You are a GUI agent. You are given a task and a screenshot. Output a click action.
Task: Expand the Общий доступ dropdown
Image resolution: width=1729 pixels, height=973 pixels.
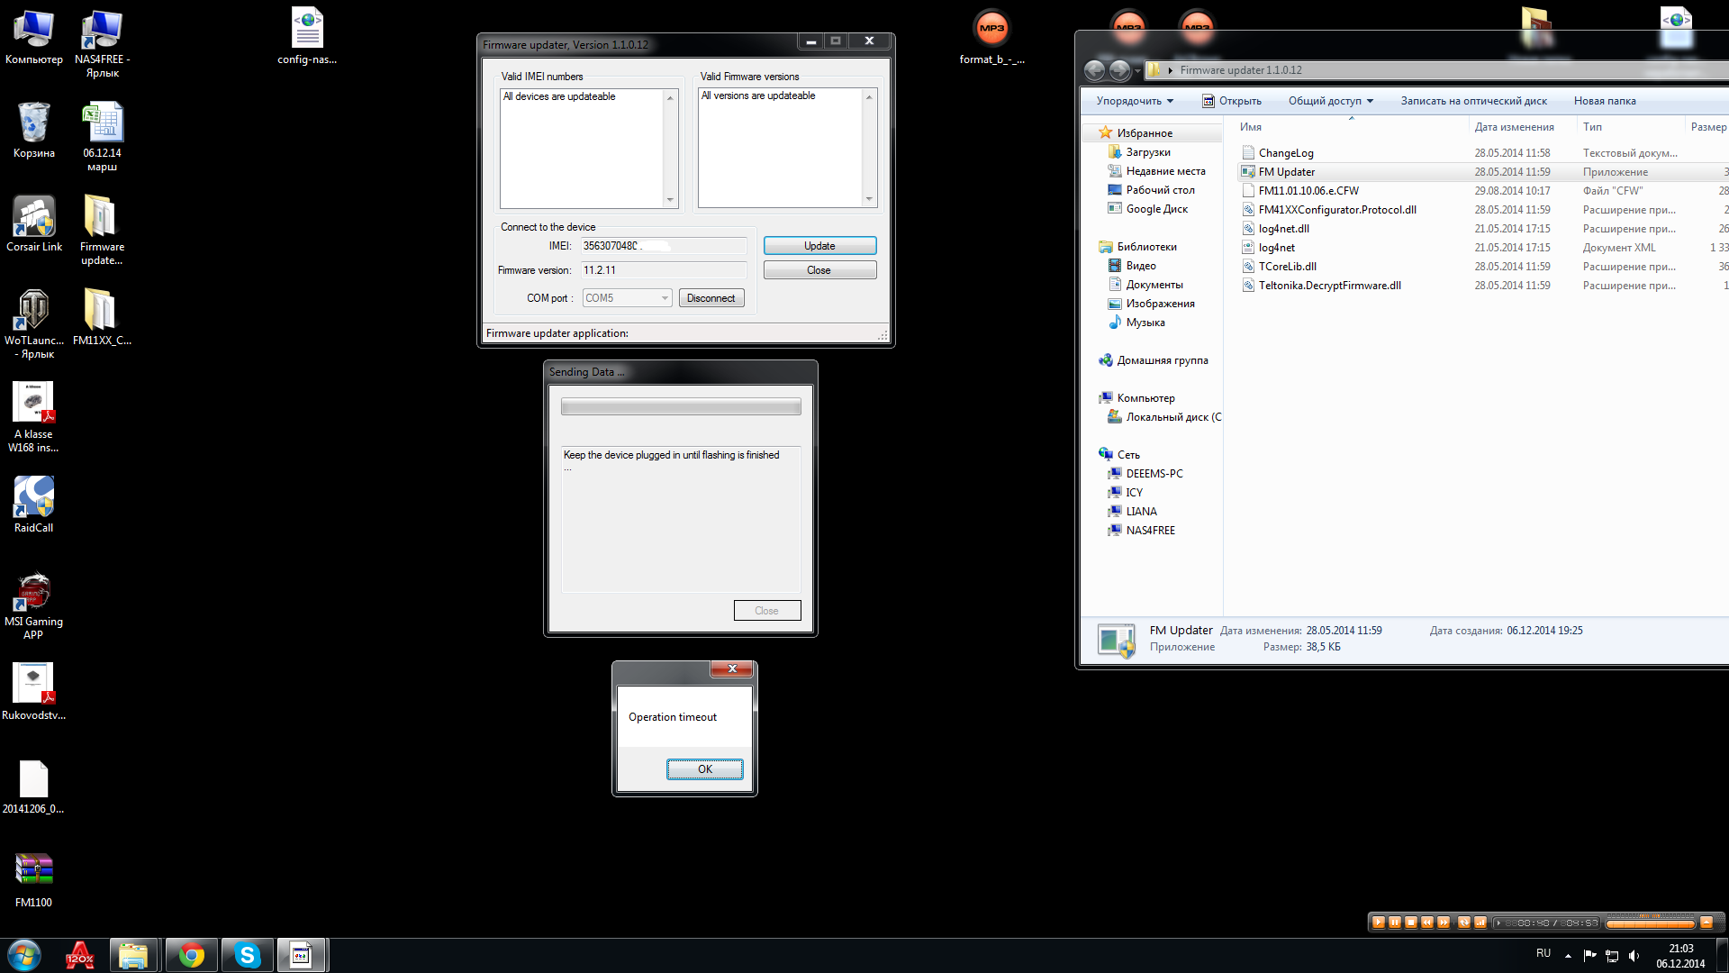tap(1330, 101)
